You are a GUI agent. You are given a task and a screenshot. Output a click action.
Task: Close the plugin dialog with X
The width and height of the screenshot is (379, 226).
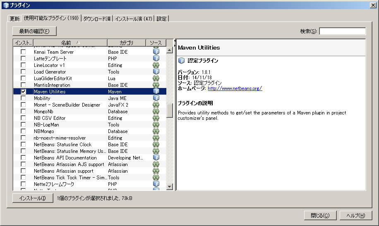point(373,5)
